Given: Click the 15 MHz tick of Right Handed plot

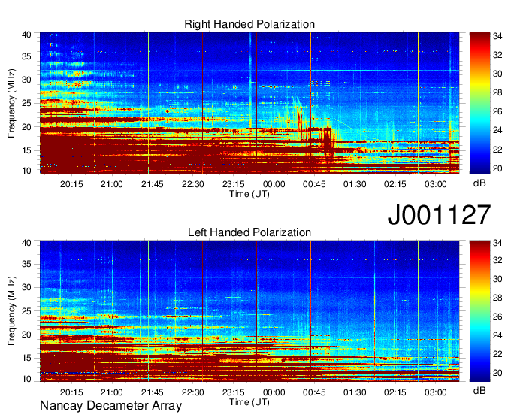Looking at the screenshot, I should [26, 150].
